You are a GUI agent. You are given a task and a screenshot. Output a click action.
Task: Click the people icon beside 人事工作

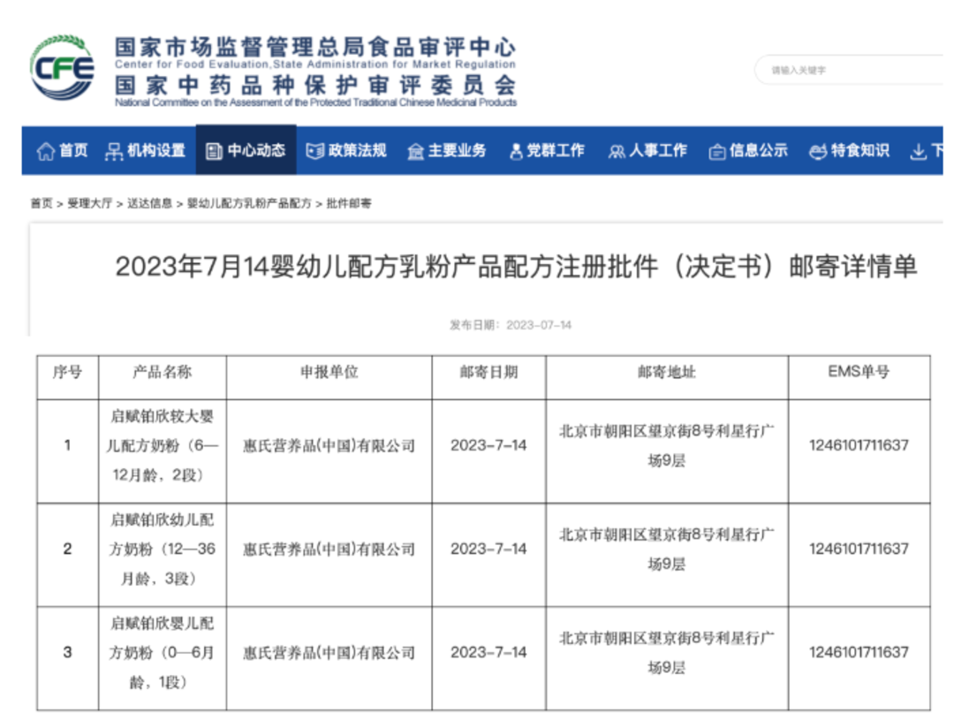tap(617, 151)
